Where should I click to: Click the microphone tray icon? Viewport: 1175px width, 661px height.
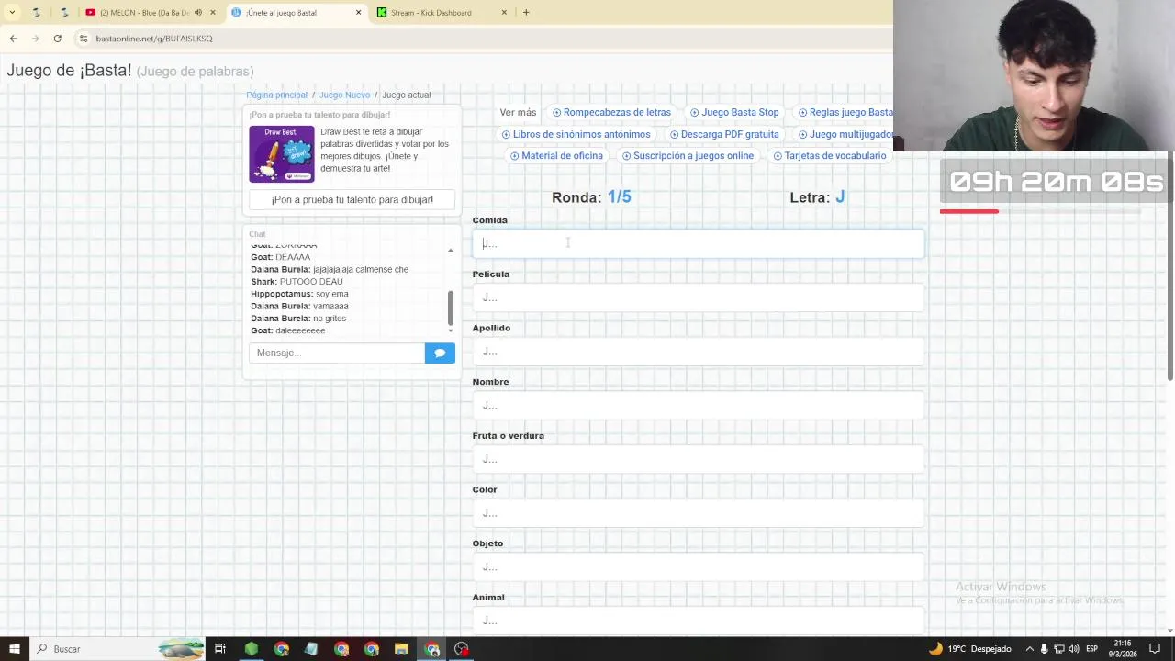coord(1044,649)
